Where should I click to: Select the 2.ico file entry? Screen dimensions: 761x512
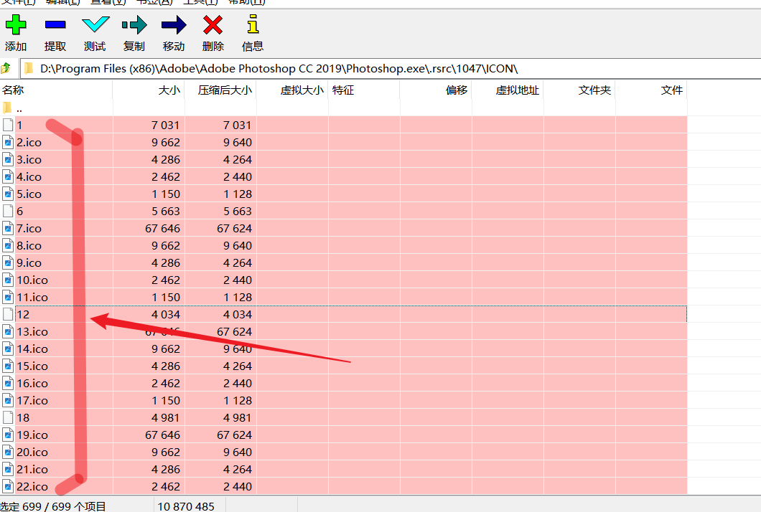(x=29, y=142)
